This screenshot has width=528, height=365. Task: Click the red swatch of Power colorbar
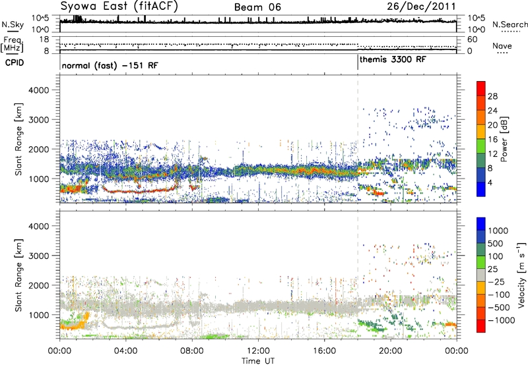481,88
